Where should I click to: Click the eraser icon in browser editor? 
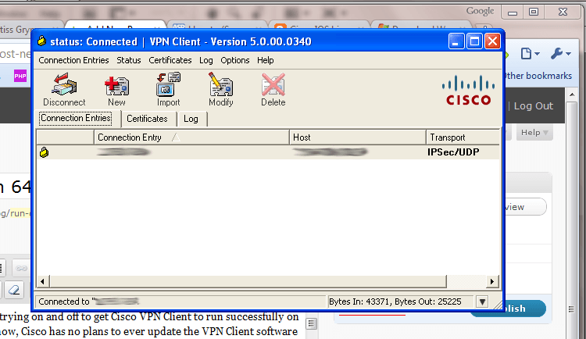[x=14, y=290]
